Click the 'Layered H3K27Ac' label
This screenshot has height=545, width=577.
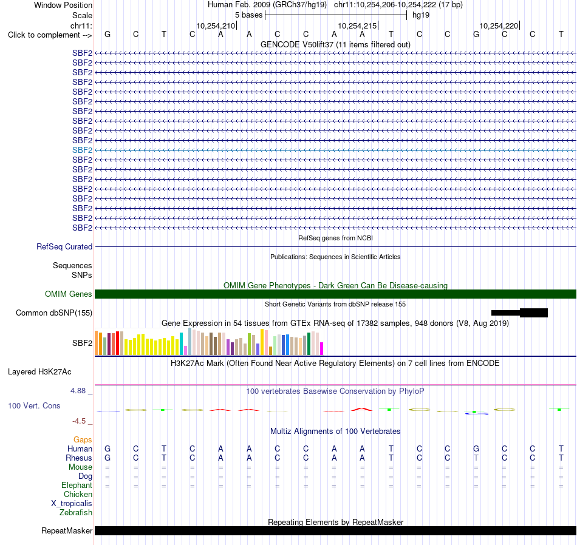(39, 372)
